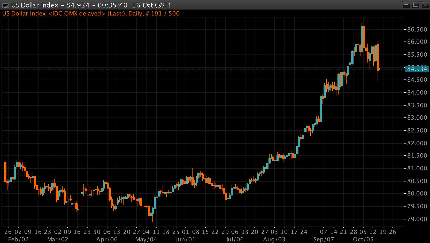The height and width of the screenshot is (243, 430).
Task: Click the tallest candle at the October peak
Action: pyautogui.click(x=363, y=37)
